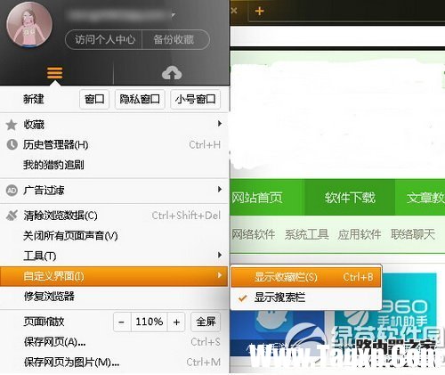Open a new 小号窗口
Image resolution: width=445 pixels, height=375 pixels.
[196, 99]
